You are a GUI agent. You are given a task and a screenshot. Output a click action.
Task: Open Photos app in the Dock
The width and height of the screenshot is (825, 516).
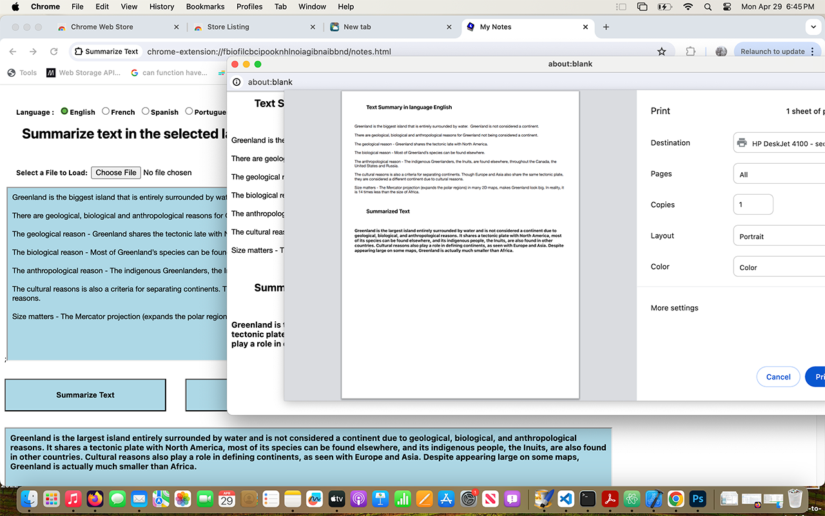coord(182,499)
